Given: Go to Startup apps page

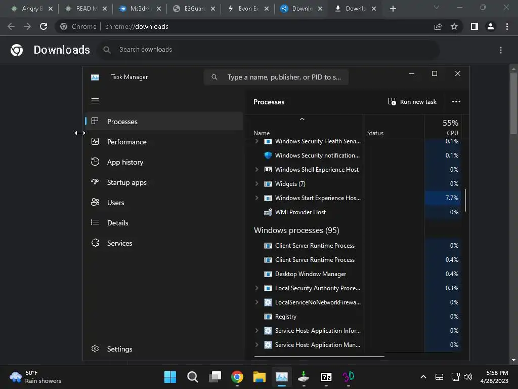Looking at the screenshot, I should click(164, 182).
